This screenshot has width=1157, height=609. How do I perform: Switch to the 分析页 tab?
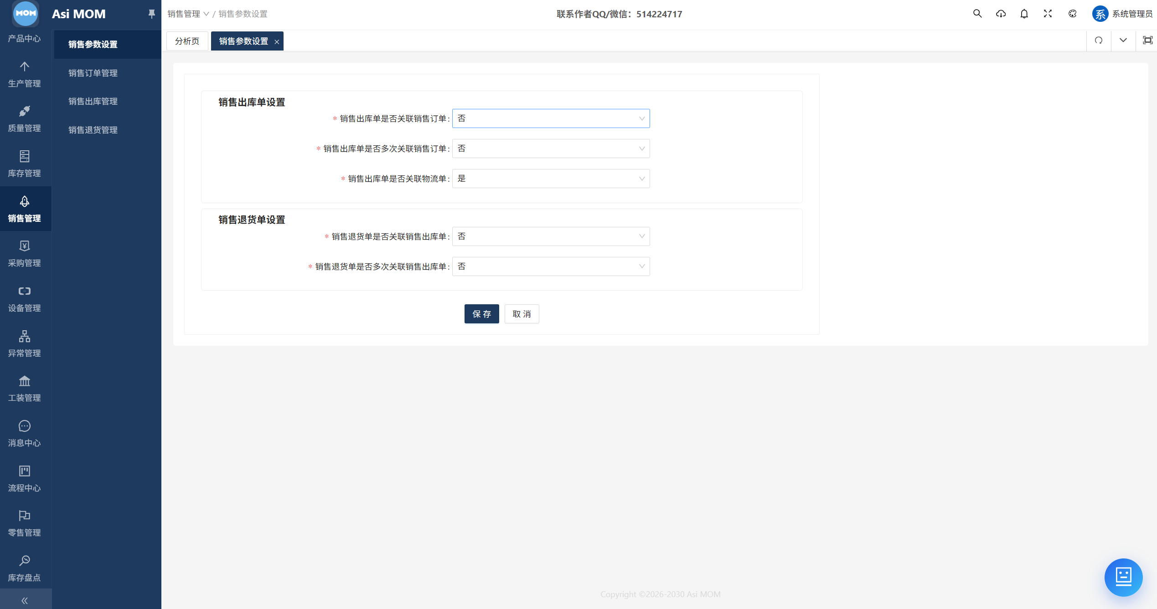(187, 41)
